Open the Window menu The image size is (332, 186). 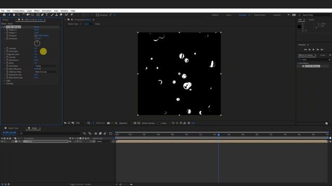click(x=64, y=10)
